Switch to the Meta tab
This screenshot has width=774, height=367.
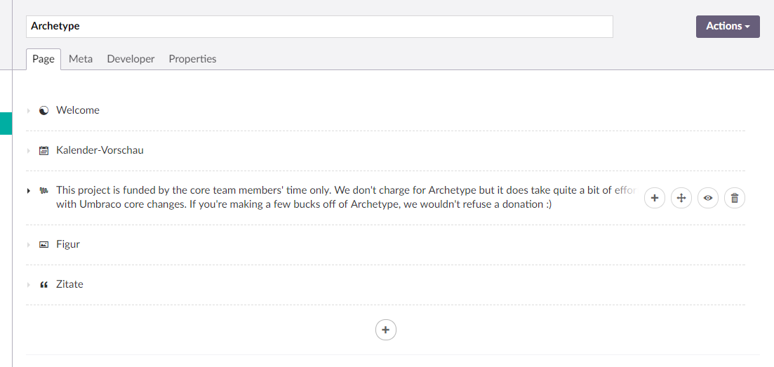(81, 59)
